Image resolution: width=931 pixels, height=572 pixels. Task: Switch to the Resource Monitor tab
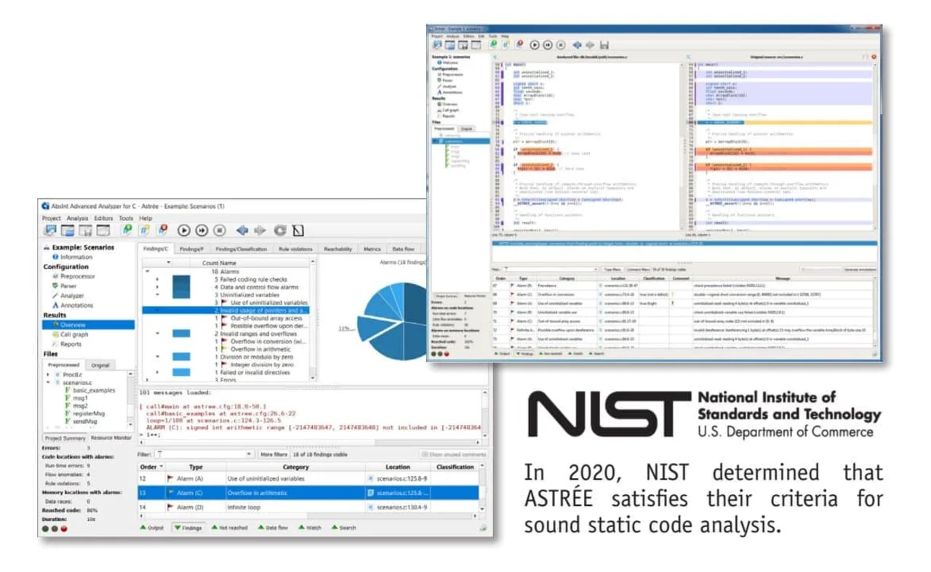pos(111,438)
